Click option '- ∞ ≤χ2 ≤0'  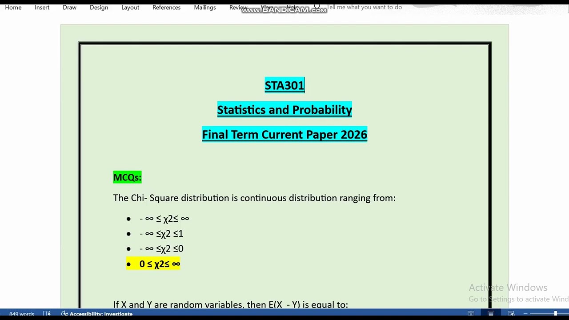[161, 248]
